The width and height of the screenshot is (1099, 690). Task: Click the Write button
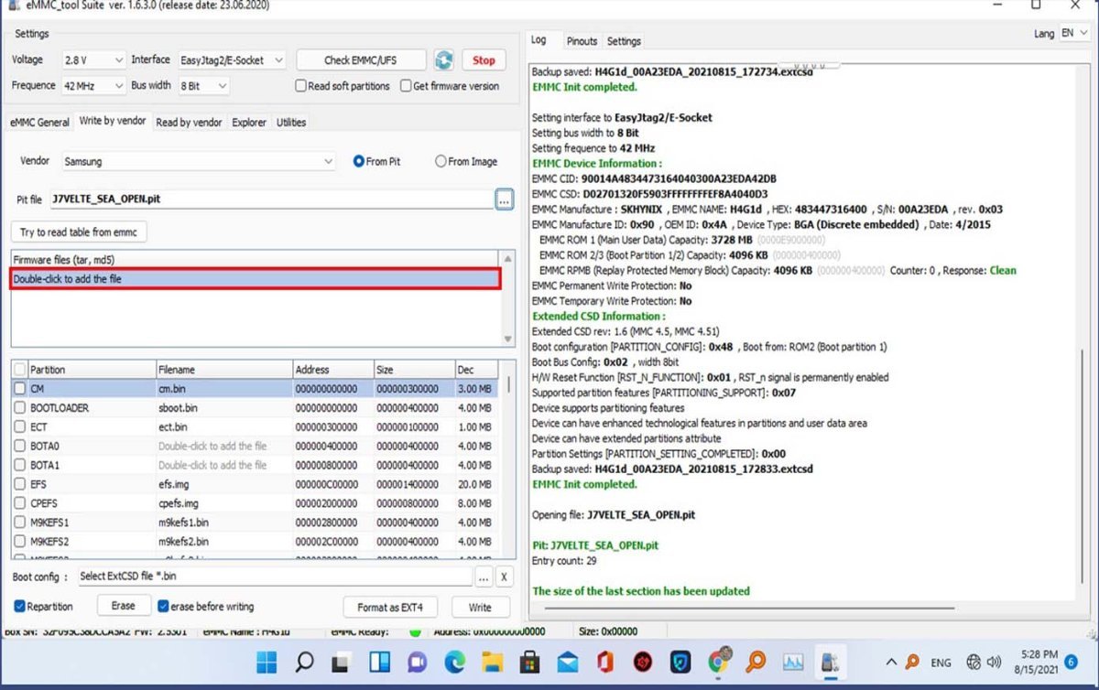pos(480,607)
